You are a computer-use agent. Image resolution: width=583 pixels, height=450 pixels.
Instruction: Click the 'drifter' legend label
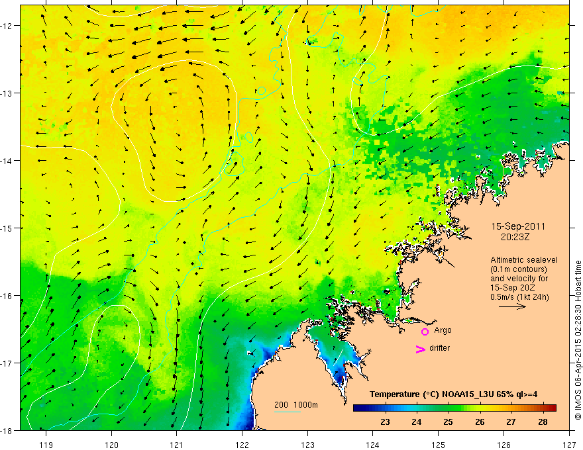(x=439, y=348)
